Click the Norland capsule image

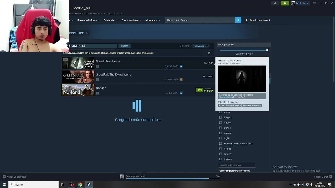click(x=78, y=90)
